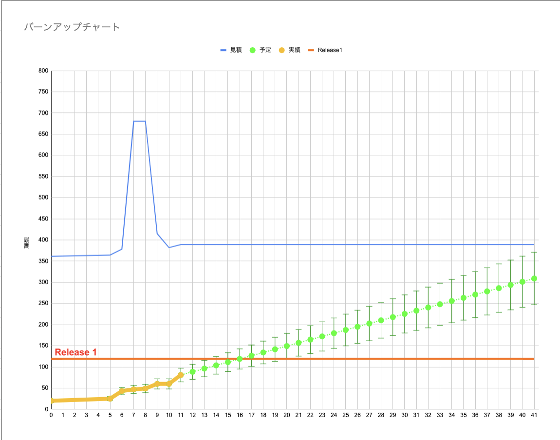This screenshot has width=560, height=440.
Task: Select the 実績 legend entry
Action: click(x=290, y=50)
